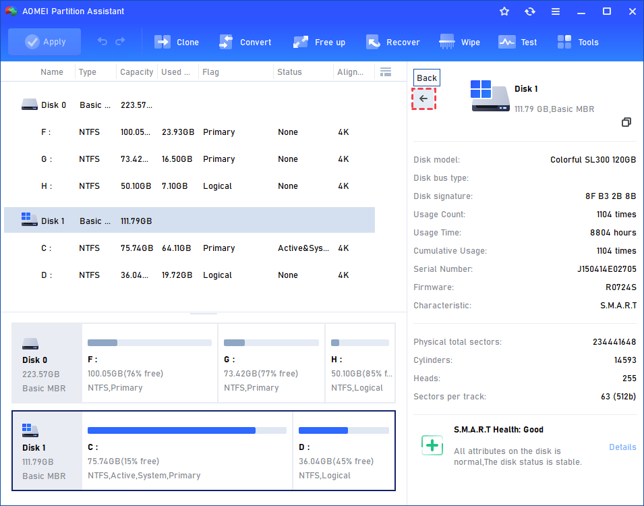Sort by Type column header
This screenshot has width=644, height=506.
coord(88,72)
